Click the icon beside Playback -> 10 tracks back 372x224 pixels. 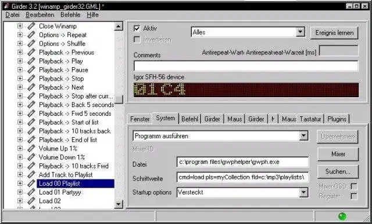31,131
